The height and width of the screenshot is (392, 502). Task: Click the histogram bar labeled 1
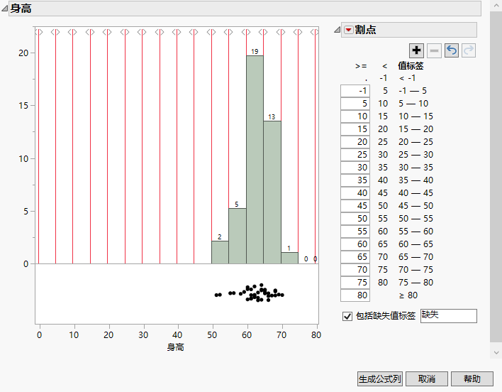289,258
